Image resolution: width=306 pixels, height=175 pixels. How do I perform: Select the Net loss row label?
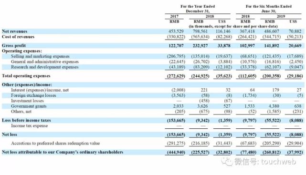pos(10,134)
